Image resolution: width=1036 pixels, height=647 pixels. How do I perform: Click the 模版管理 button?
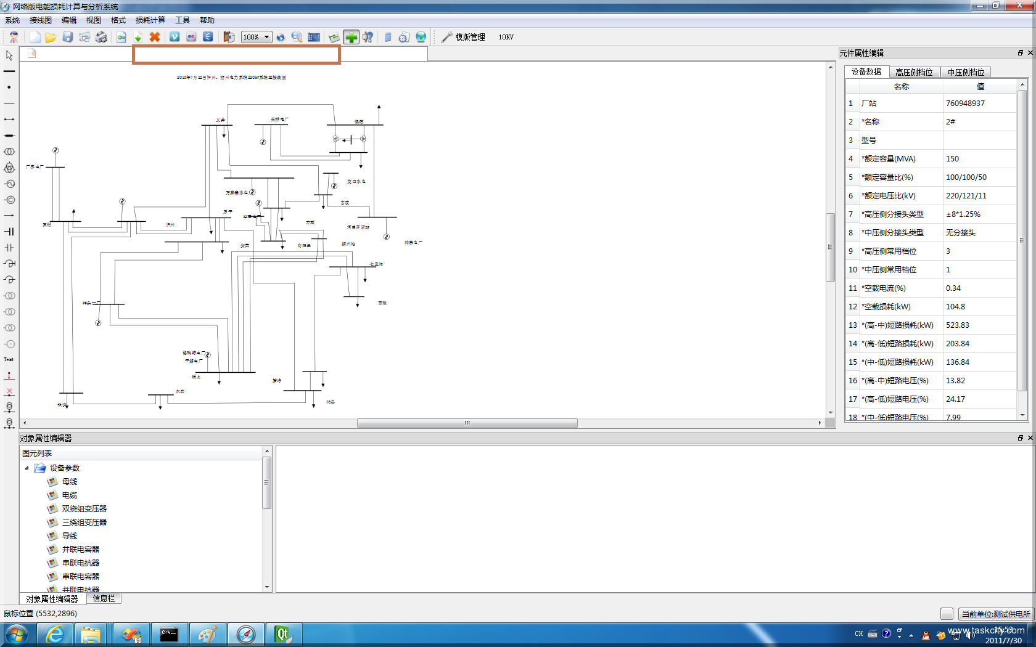[x=464, y=38]
